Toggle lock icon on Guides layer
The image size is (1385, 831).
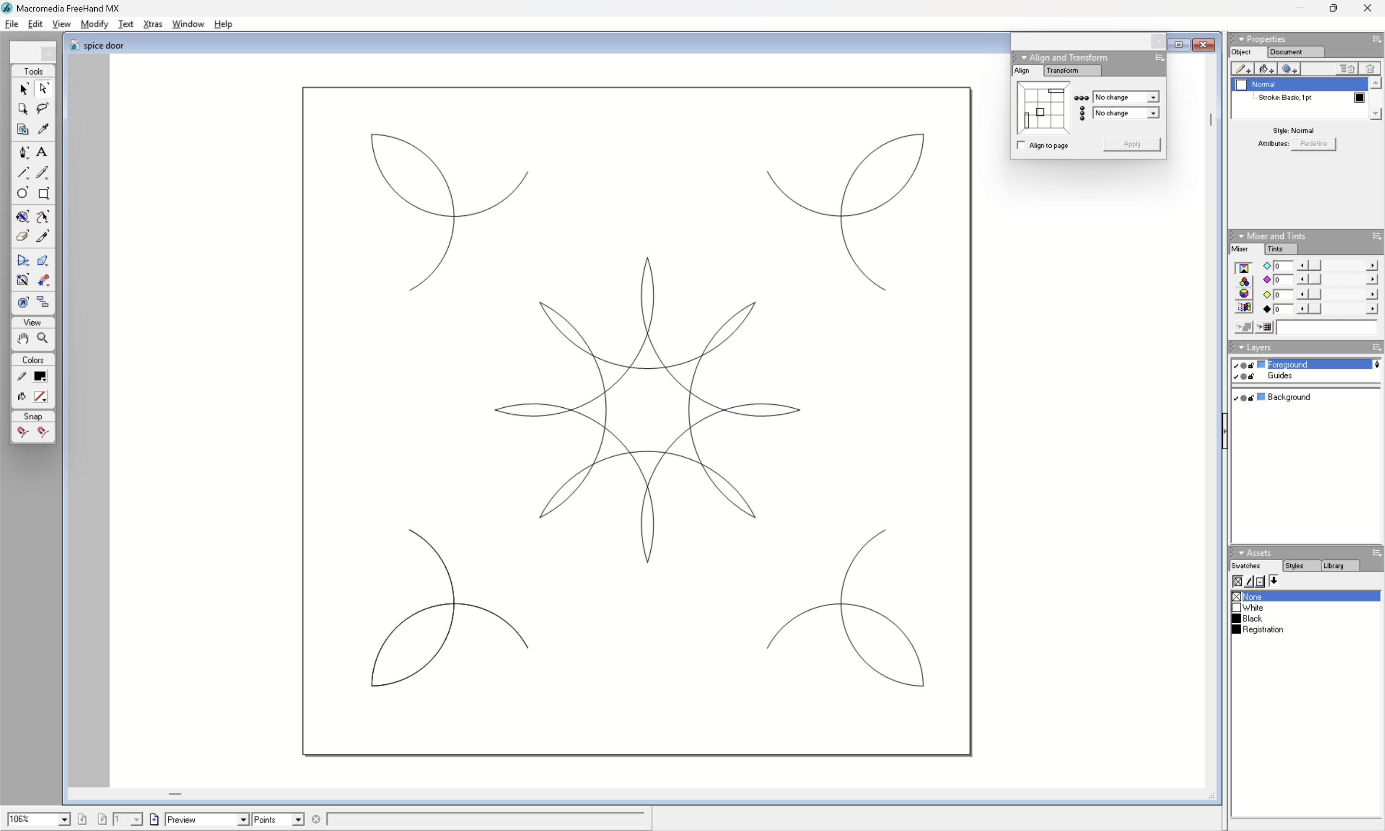pos(1251,376)
